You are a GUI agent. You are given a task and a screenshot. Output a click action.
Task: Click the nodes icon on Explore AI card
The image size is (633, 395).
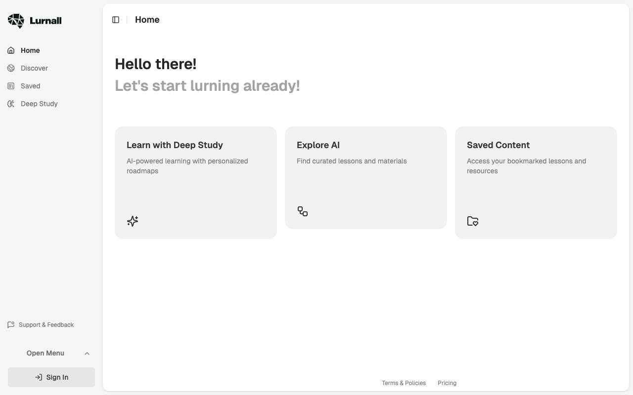click(303, 211)
